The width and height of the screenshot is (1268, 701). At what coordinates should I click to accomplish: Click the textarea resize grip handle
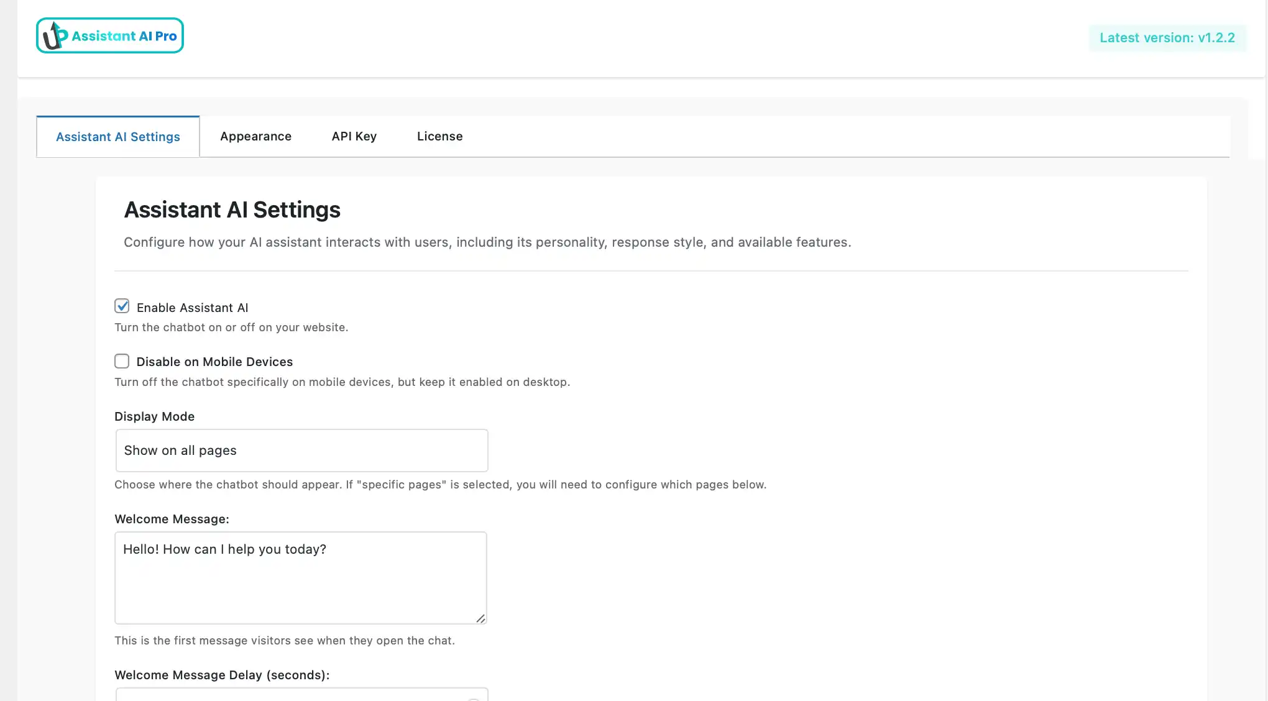tap(481, 618)
